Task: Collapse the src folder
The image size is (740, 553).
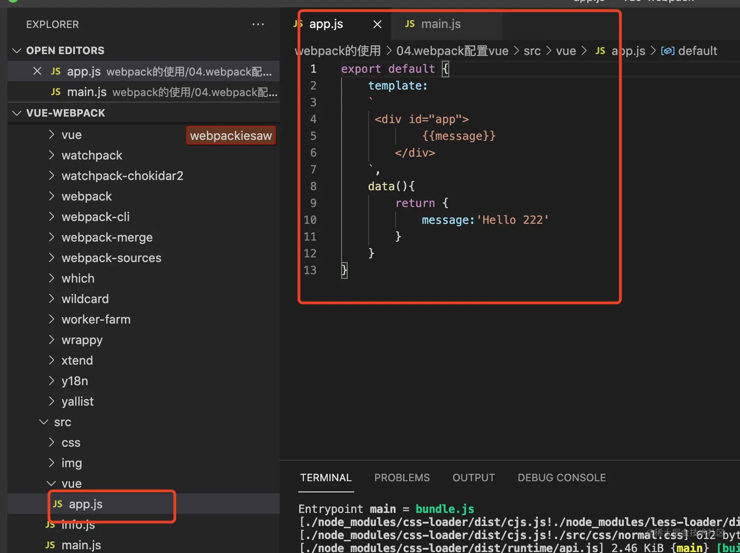Action: [x=44, y=422]
